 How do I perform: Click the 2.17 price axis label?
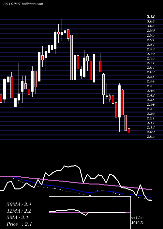point(151,123)
